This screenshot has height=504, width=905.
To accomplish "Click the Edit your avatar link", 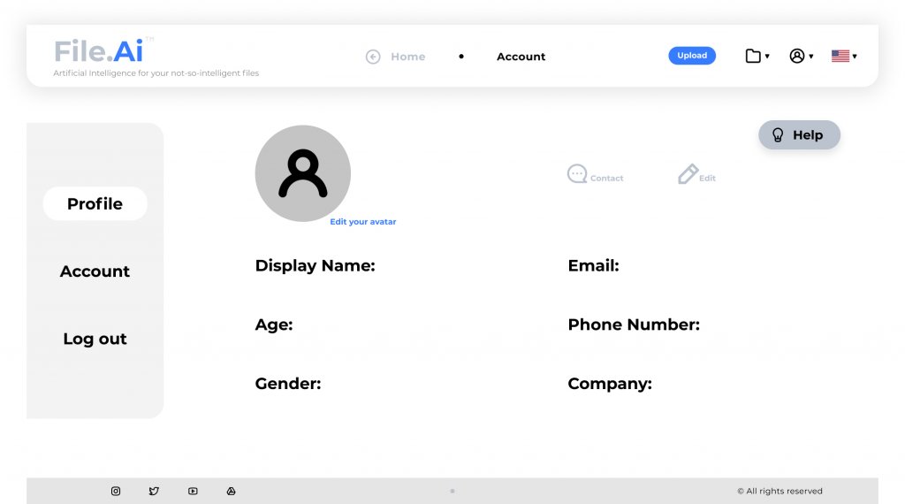I will (x=362, y=222).
